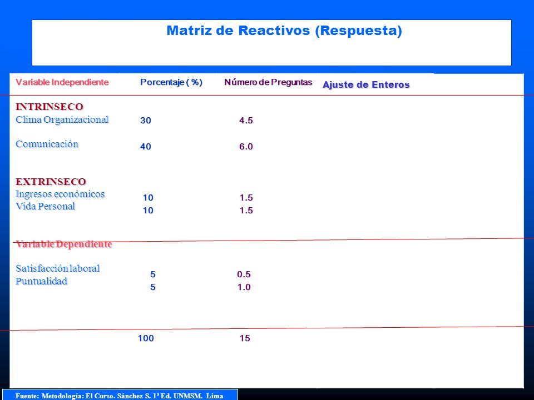Click percentage '10' for Vida Personal

(148, 211)
